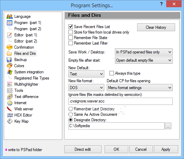Image resolution: width=184 pixels, height=159 pixels.
Task: Click the Clear History button
Action: (x=156, y=27)
